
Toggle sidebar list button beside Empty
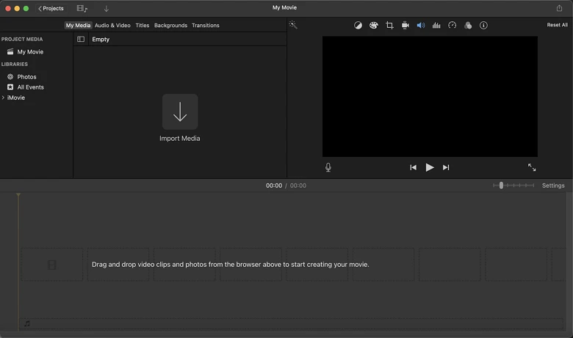(81, 39)
